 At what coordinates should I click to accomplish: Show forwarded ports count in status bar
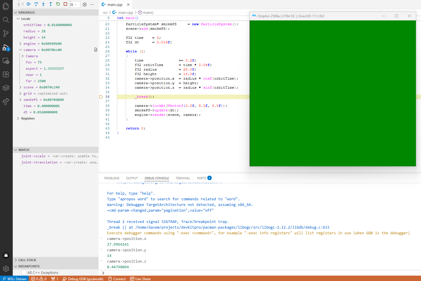55,278
